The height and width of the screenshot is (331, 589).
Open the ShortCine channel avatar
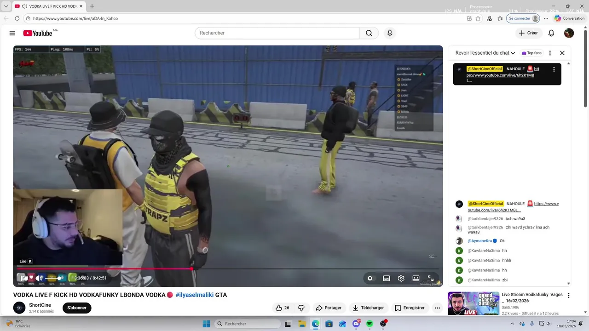tap(19, 308)
